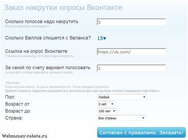
Task: Open the Возраст до dropdown
Action: point(107,111)
